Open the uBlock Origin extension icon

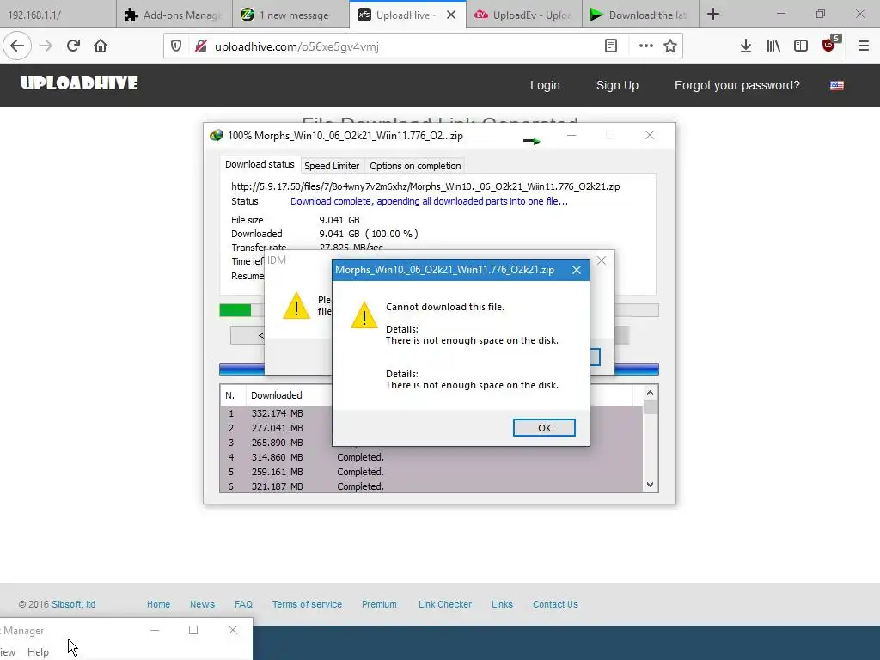click(x=829, y=46)
